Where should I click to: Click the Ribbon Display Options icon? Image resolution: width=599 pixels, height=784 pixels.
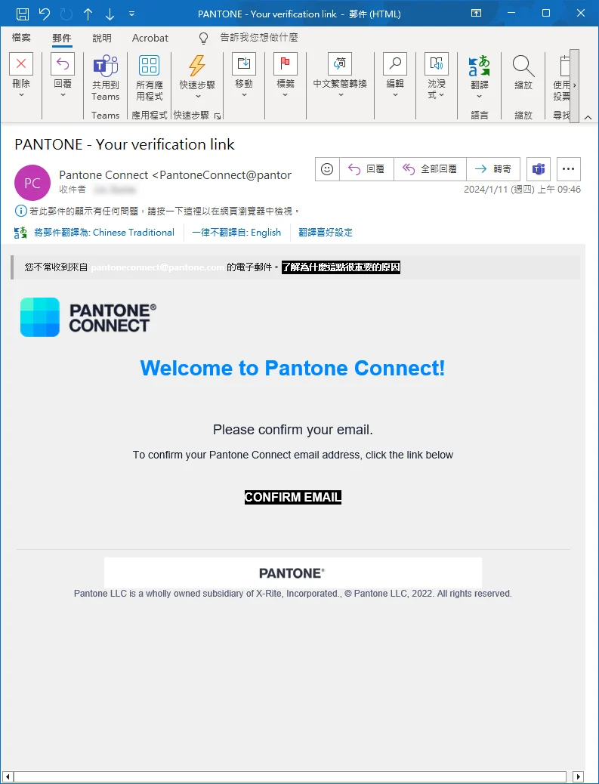coord(477,13)
